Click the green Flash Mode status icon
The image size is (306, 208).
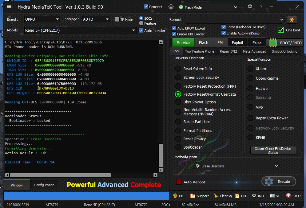click(181, 7)
